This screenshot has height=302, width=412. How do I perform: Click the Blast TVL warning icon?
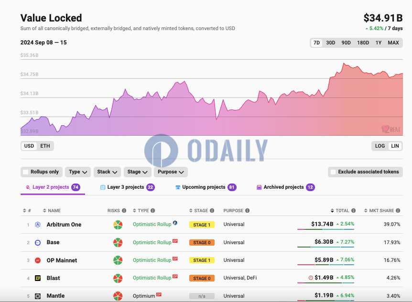[311, 278]
